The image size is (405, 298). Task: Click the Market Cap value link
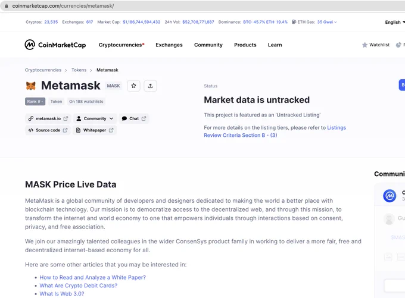[x=141, y=22]
